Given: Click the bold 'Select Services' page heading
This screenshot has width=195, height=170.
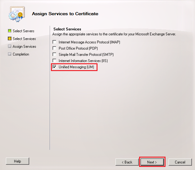Looking at the screenshot, I should coord(67,29).
